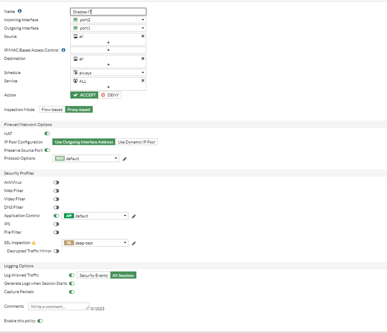Expand the SSL Inspection profile dropdown
Viewport: 387px width, 333px height.
125,243
